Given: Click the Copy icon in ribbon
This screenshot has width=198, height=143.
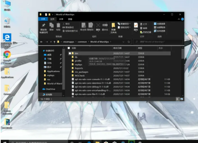Looking at the screenshot, I should point(51,25).
